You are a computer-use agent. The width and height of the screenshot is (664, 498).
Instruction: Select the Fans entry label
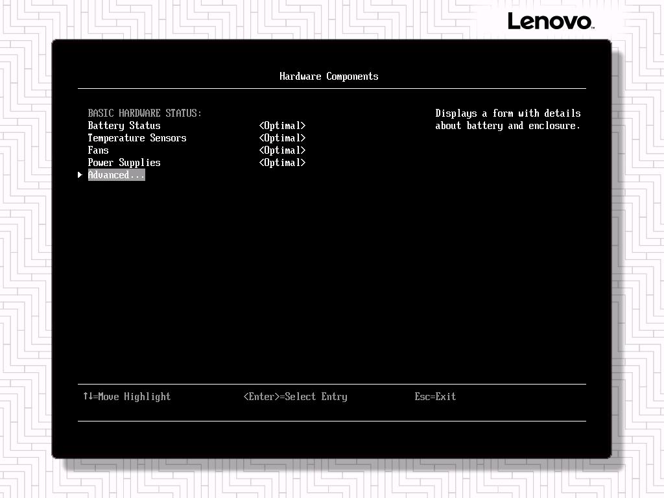click(x=99, y=150)
